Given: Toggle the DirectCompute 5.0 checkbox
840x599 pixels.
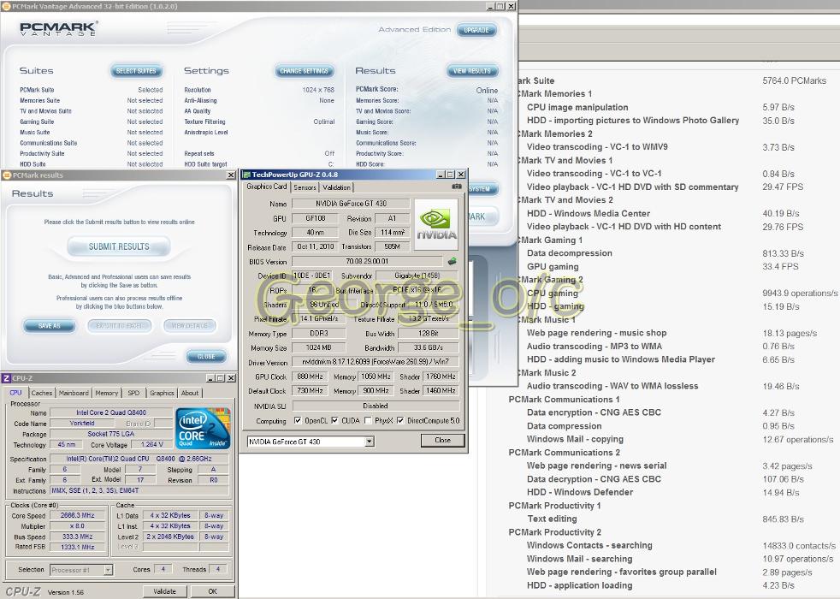Looking at the screenshot, I should (x=400, y=421).
